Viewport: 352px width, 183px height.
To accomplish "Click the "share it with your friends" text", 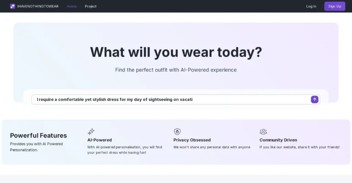I will tap(299, 147).
